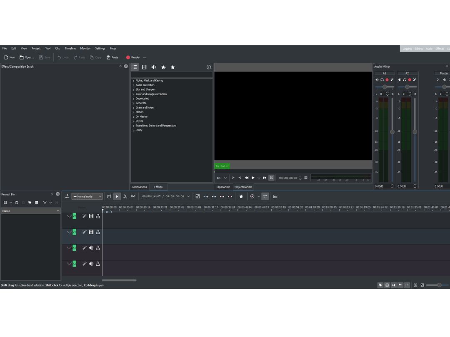Image resolution: width=450 pixels, height=337 pixels.
Task: Switch to the Project Monitor tab
Action: tap(243, 187)
